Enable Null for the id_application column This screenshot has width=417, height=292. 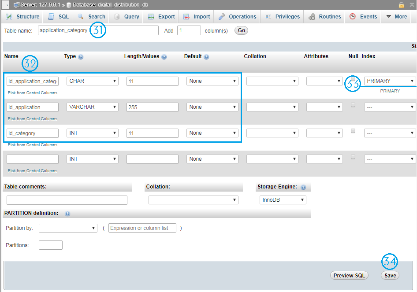(x=353, y=105)
